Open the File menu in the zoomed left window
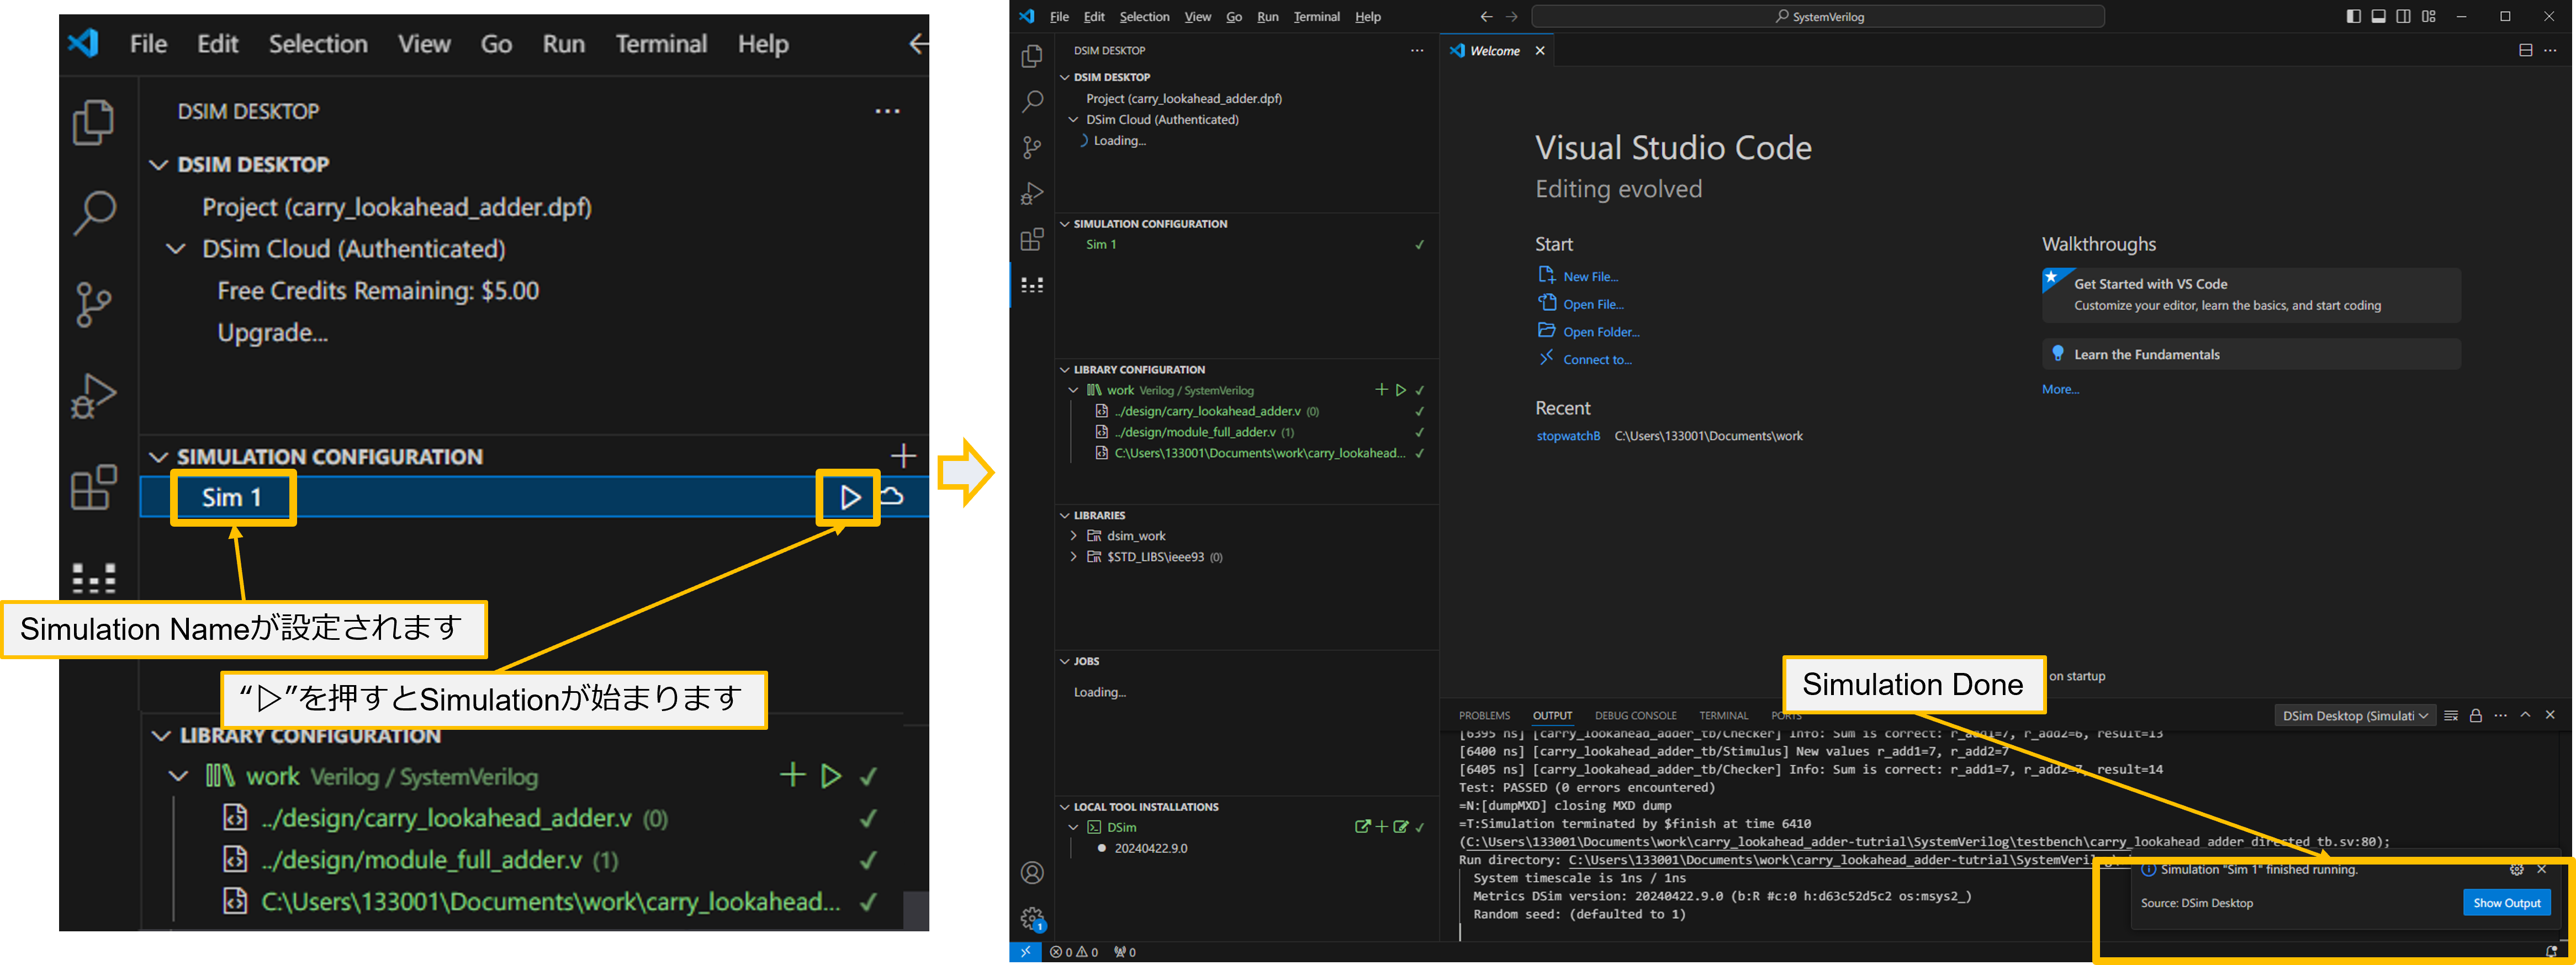2576x965 pixels. [x=148, y=44]
